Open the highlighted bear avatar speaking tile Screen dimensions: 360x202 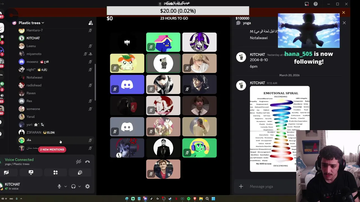click(x=163, y=63)
